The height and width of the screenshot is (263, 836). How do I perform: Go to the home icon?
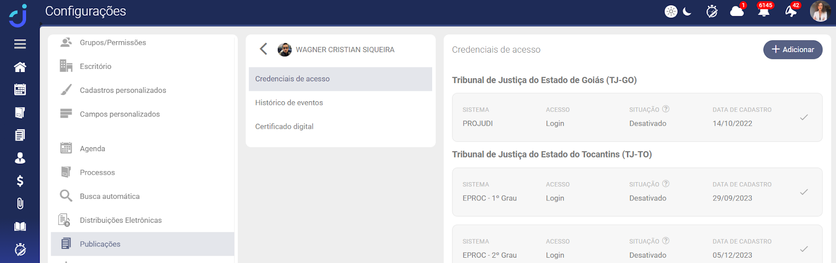[x=20, y=67]
